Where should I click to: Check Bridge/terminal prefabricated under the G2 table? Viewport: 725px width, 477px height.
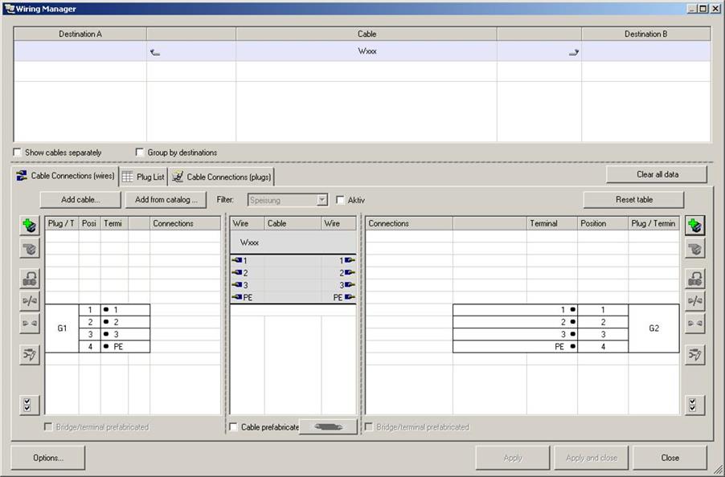pos(368,426)
